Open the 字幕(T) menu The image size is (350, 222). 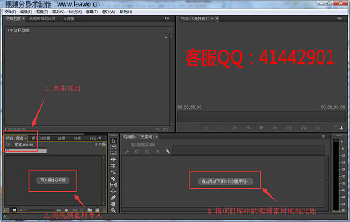pyautogui.click(x=92, y=12)
